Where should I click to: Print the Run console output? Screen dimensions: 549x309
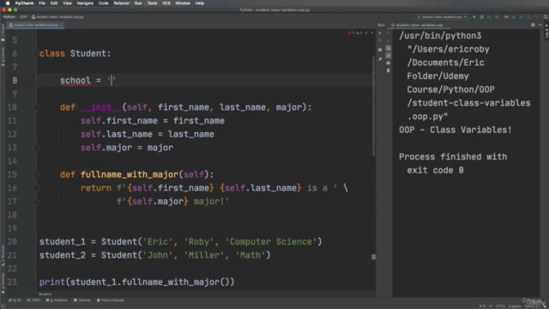click(x=389, y=63)
